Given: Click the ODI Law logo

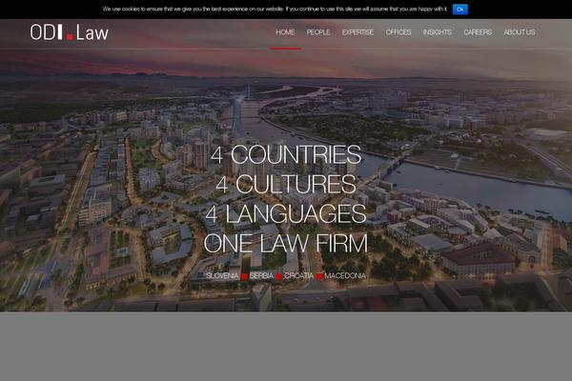Looking at the screenshot, I should click(70, 32).
